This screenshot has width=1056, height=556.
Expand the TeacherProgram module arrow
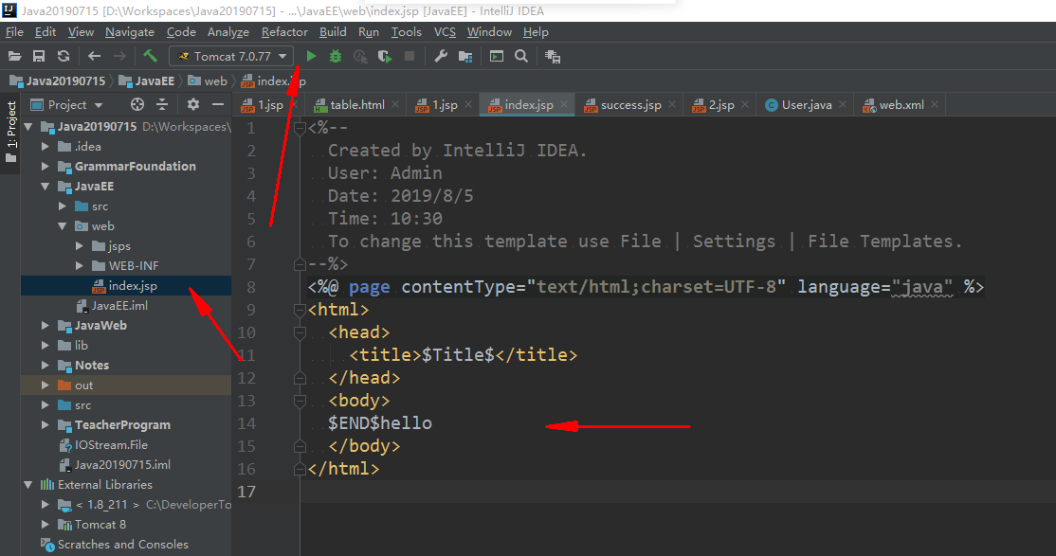click(46, 425)
